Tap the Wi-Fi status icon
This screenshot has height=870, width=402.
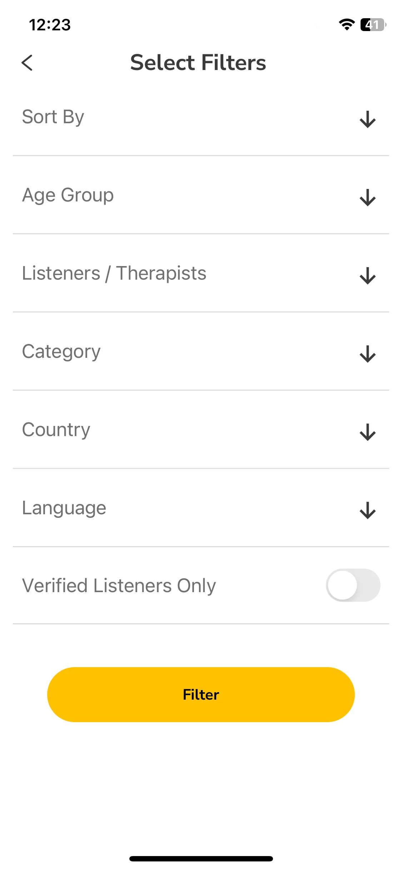347,24
